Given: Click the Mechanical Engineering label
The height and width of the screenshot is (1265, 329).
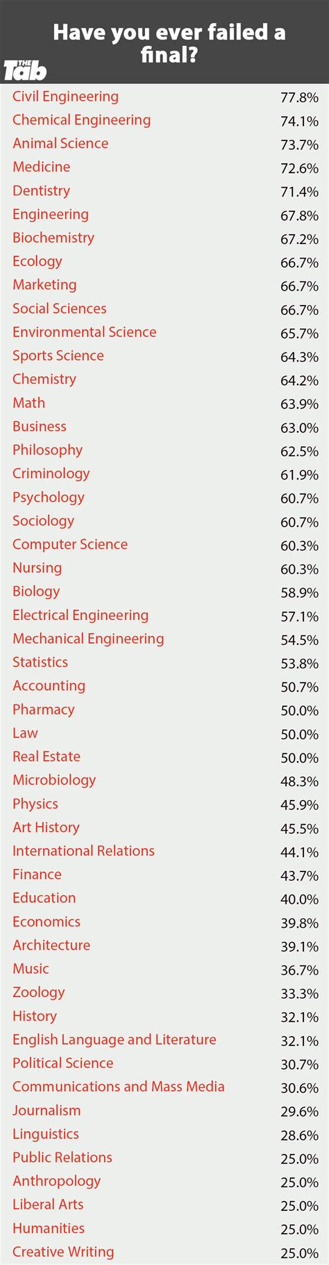Looking at the screenshot, I should coord(88,639).
